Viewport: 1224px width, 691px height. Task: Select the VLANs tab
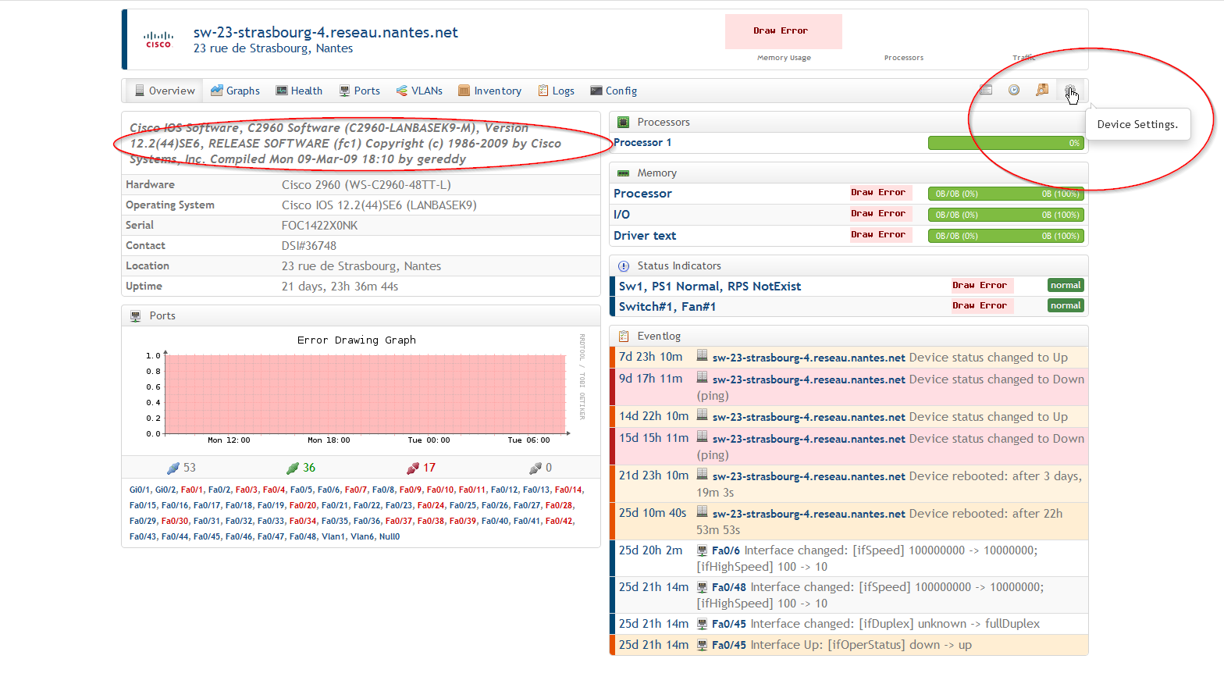click(x=419, y=91)
